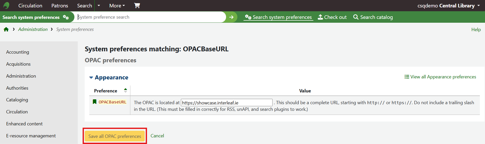Click the Koha leaf logo icon
The height and width of the screenshot is (144, 485).
pos(6,5)
